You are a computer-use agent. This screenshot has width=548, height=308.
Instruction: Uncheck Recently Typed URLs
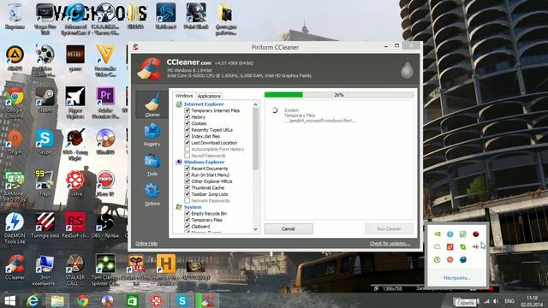(188, 129)
